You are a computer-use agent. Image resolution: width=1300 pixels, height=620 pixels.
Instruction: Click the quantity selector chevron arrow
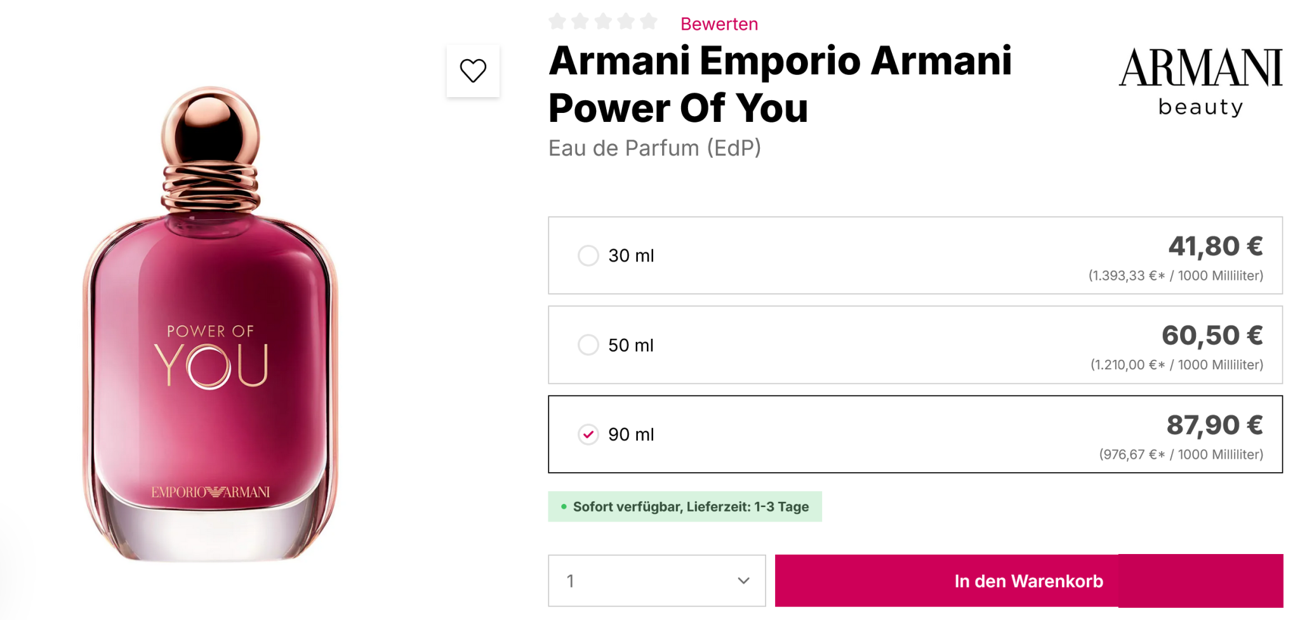pos(743,581)
